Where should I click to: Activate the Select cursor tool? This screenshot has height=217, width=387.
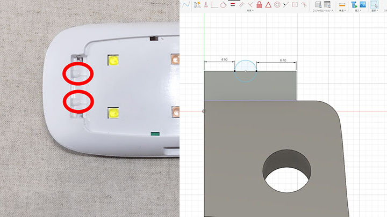tap(374, 5)
